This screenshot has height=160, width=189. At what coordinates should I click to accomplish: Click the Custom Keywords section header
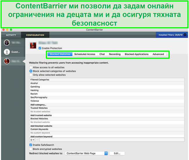coord(107,129)
